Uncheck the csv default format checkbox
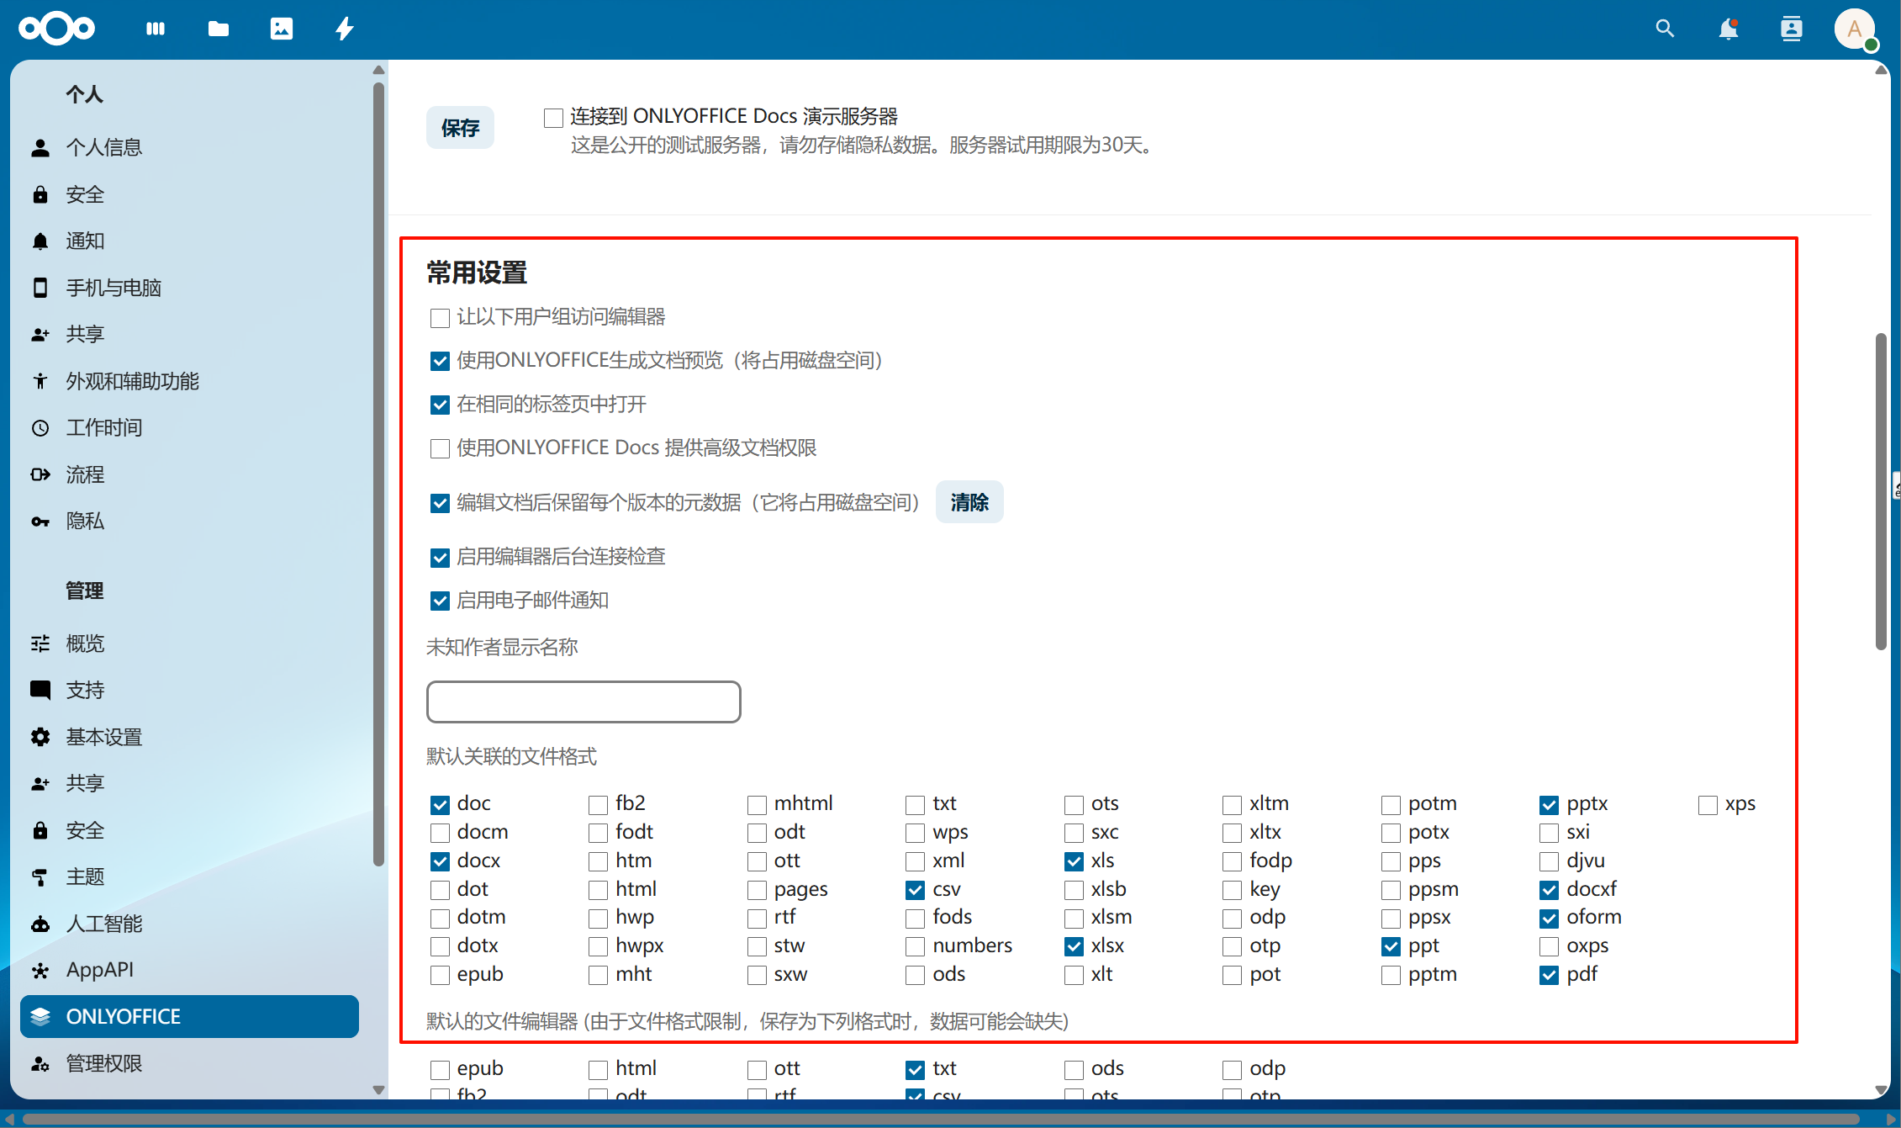The image size is (1901, 1128). [915, 890]
